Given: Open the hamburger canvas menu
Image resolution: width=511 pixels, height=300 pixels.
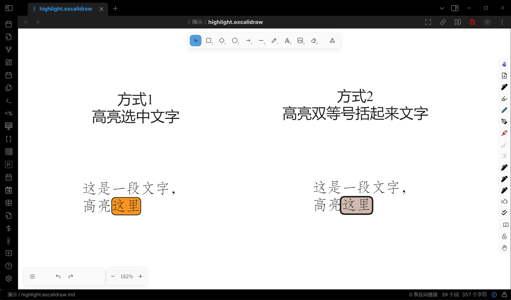Looking at the screenshot, I should click(32, 277).
